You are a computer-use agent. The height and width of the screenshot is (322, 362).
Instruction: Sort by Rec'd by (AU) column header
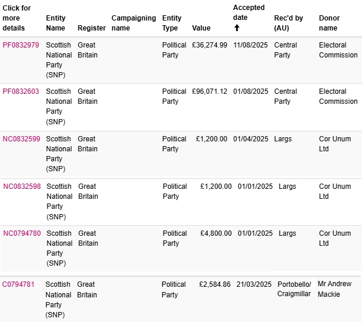point(288,23)
